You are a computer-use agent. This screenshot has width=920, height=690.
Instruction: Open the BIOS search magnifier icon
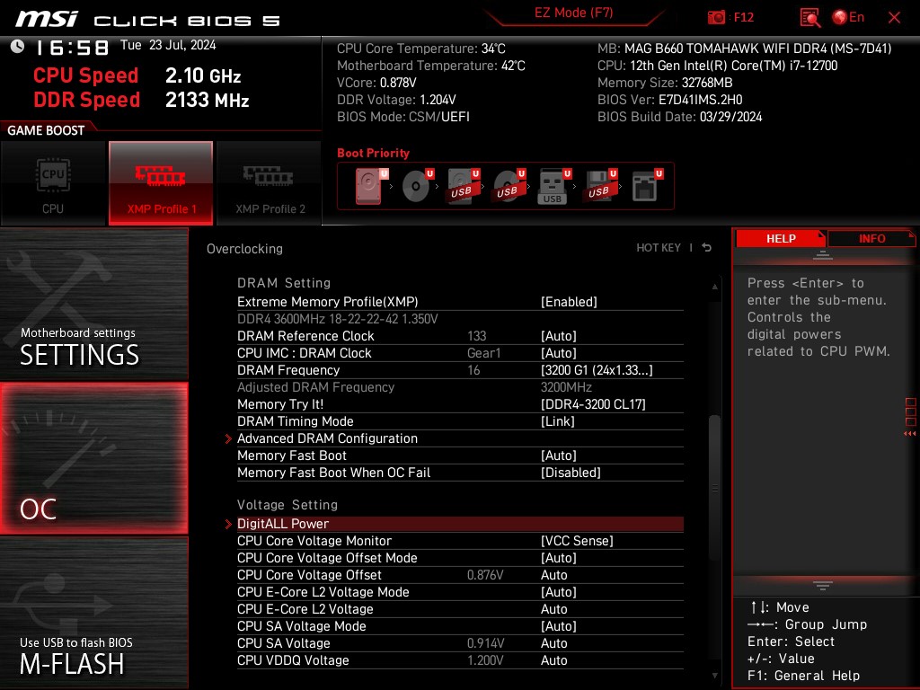click(x=810, y=18)
